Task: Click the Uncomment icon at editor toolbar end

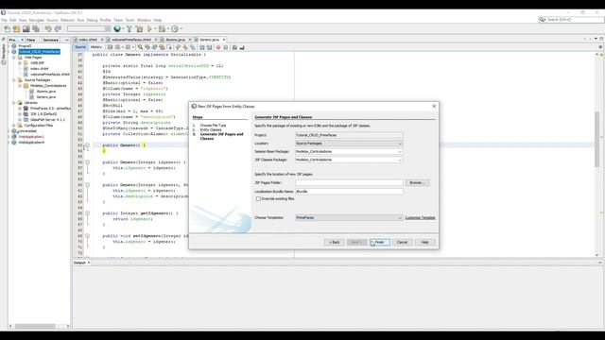Action: (242, 47)
